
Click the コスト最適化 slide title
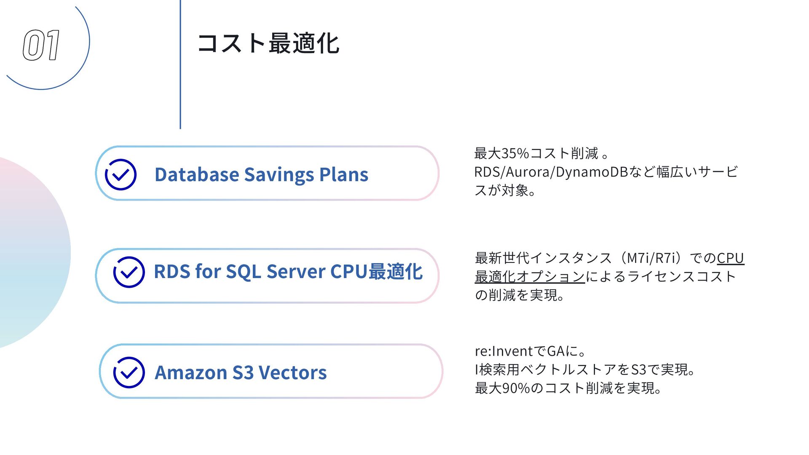(268, 43)
